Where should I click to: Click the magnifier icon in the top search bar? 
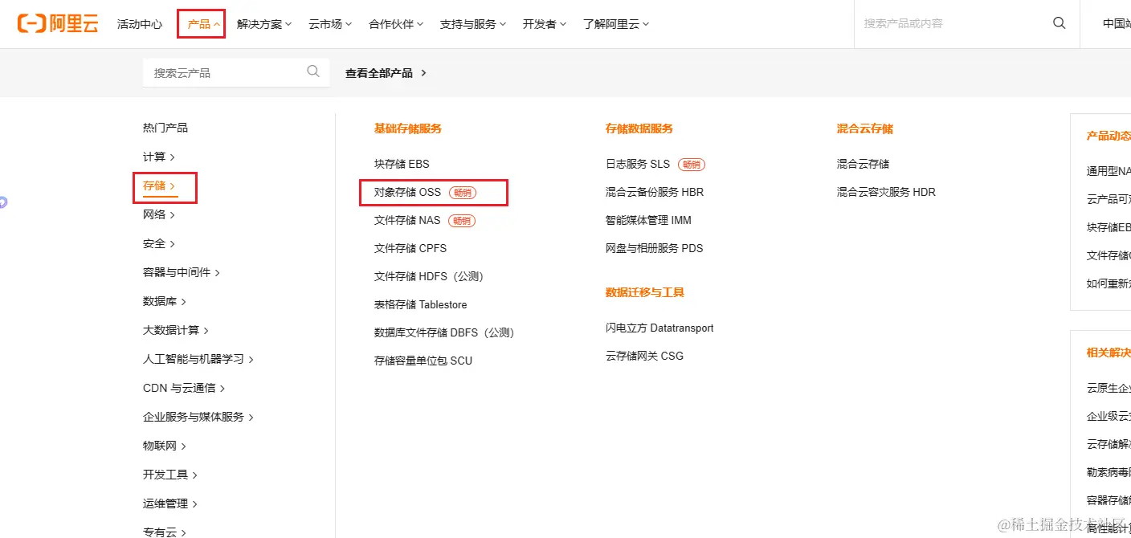1059,23
